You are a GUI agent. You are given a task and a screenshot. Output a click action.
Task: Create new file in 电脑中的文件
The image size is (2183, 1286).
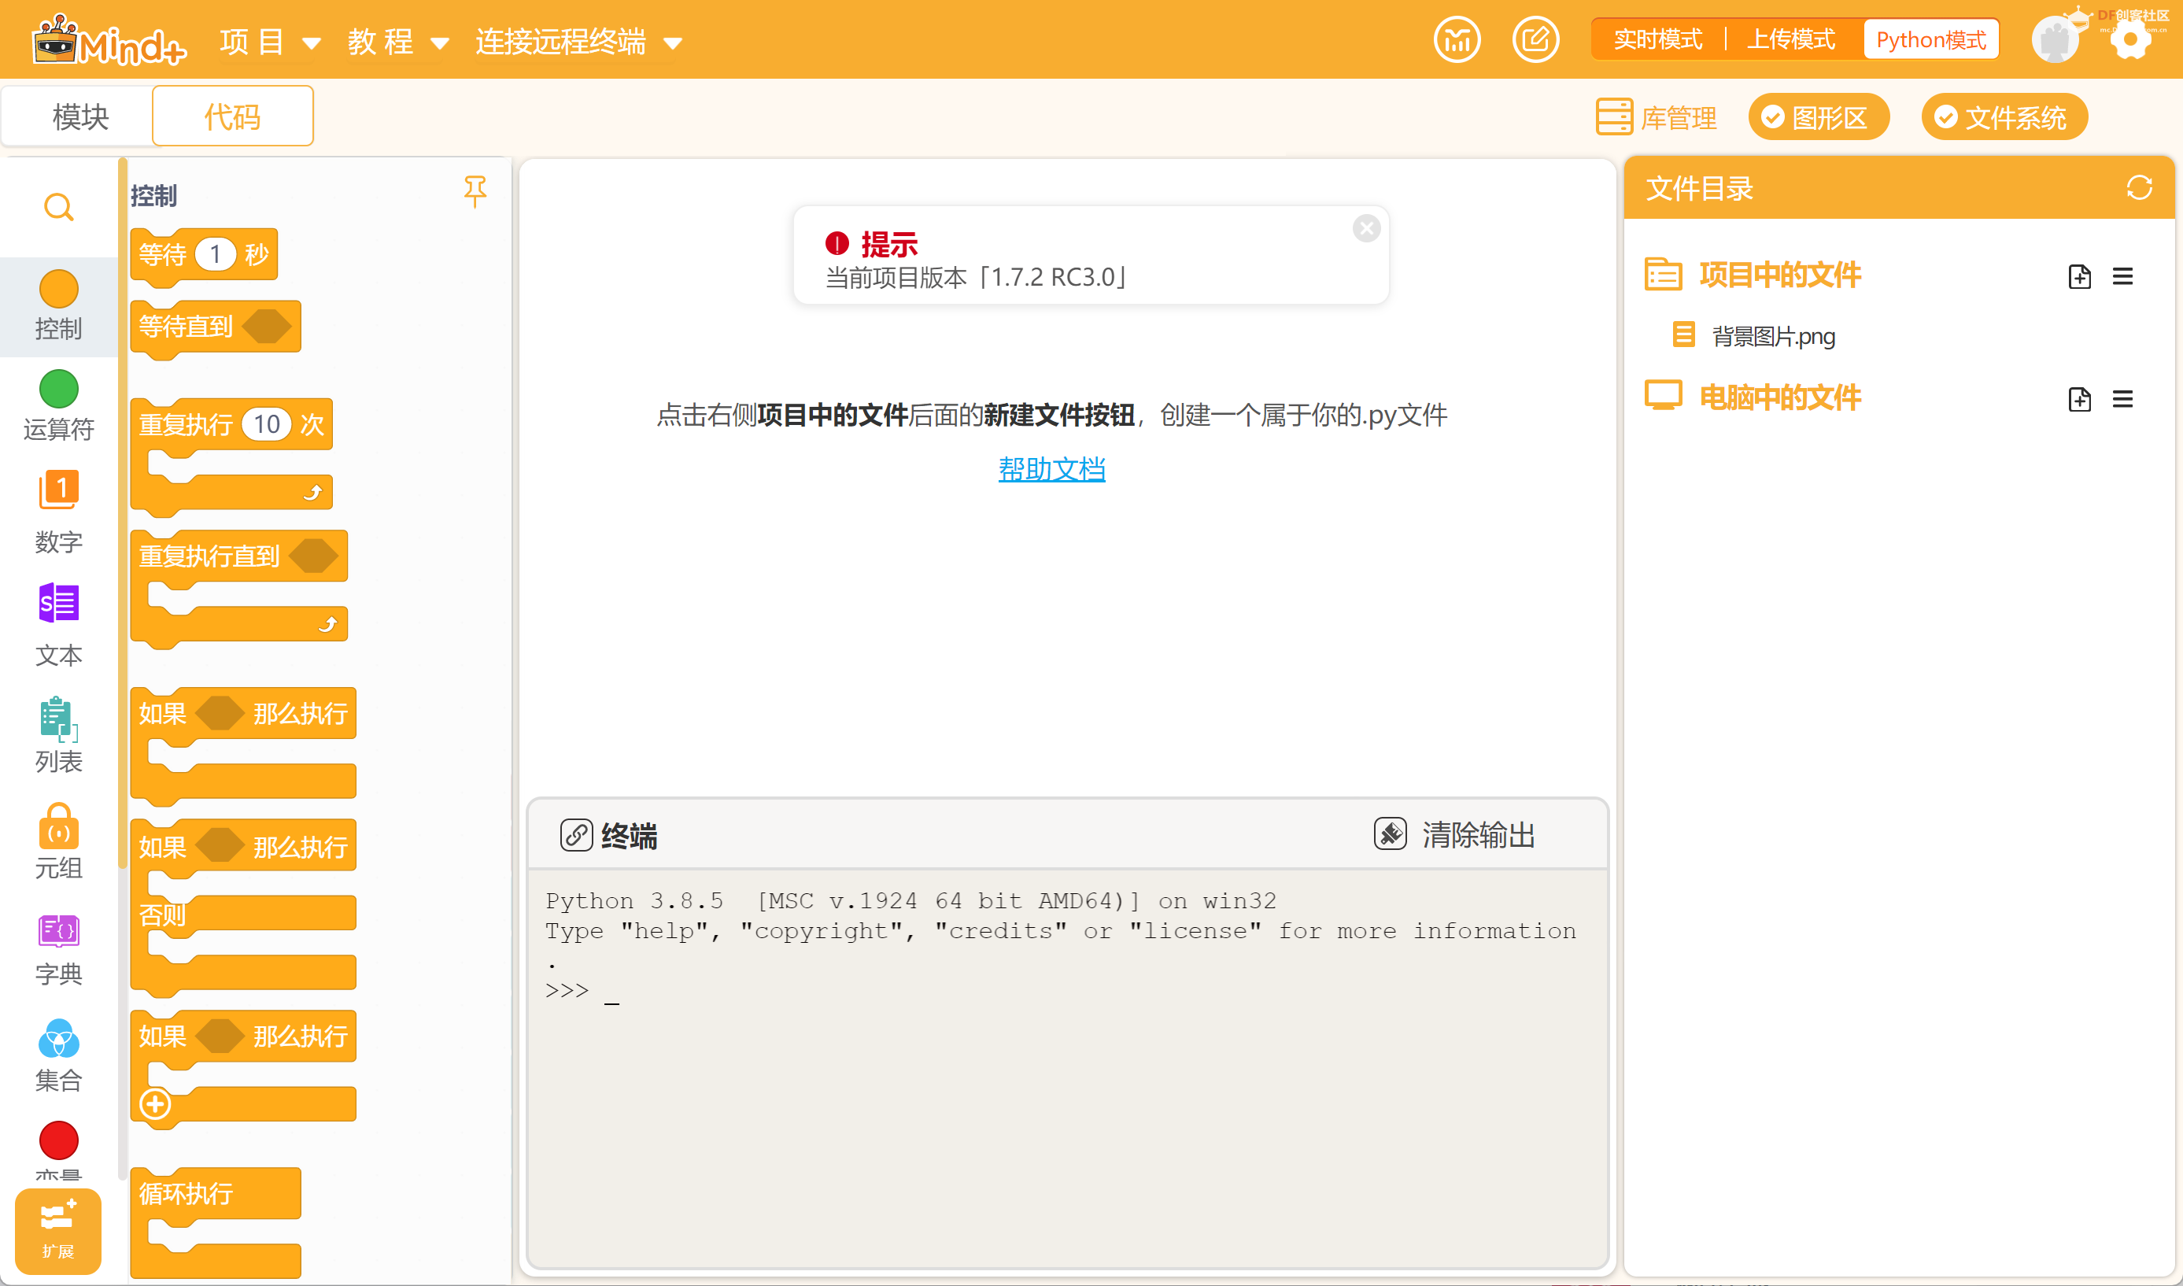(2079, 398)
